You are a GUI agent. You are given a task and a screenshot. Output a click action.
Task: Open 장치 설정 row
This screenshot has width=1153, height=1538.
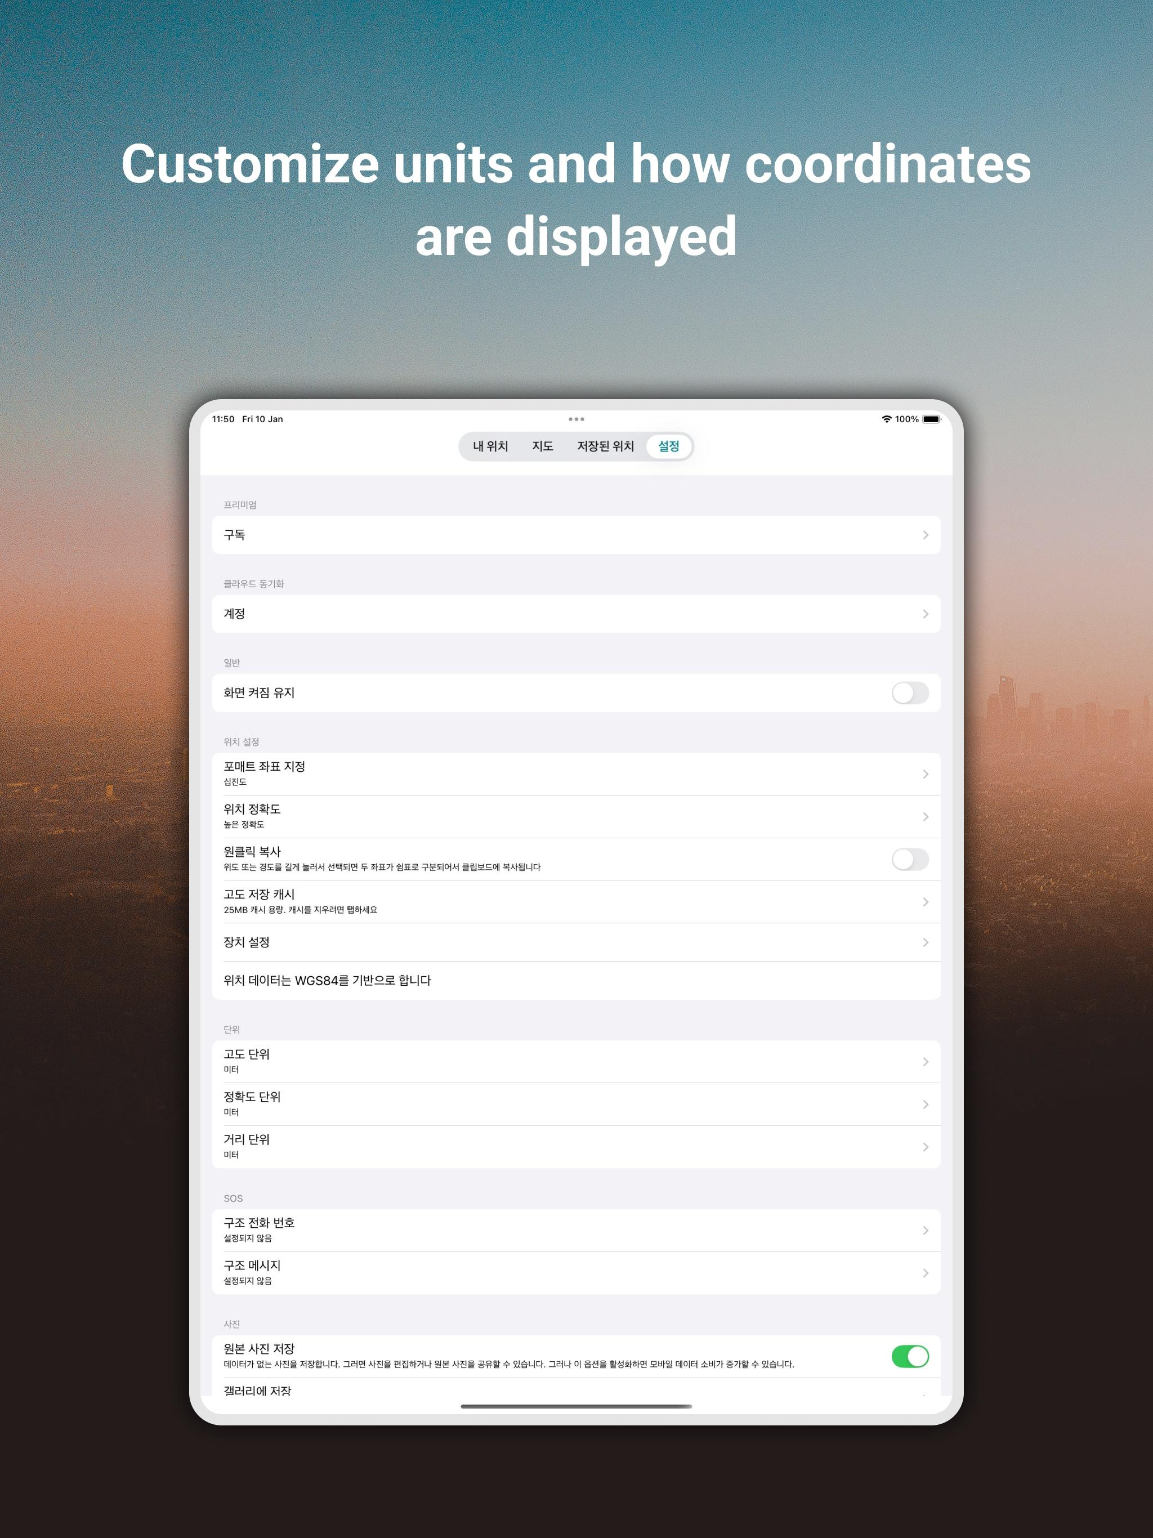[x=576, y=942]
